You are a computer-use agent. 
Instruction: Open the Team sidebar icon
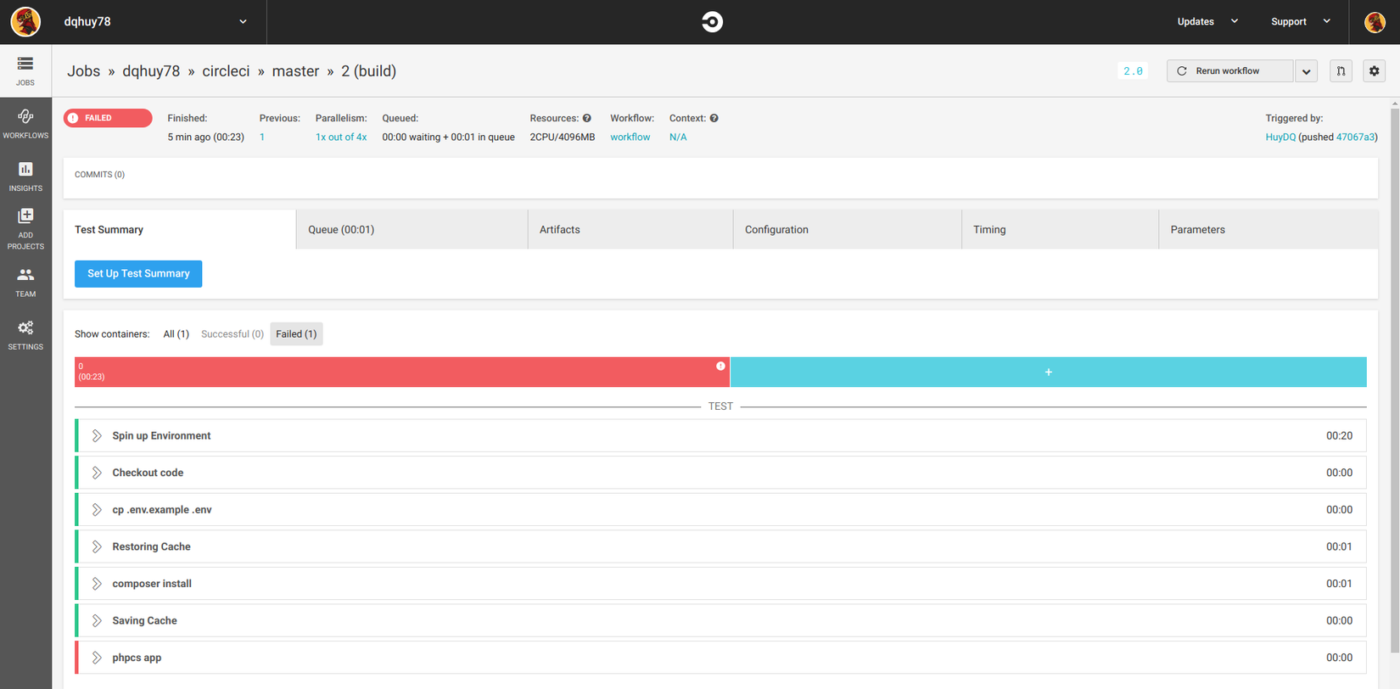pos(25,283)
